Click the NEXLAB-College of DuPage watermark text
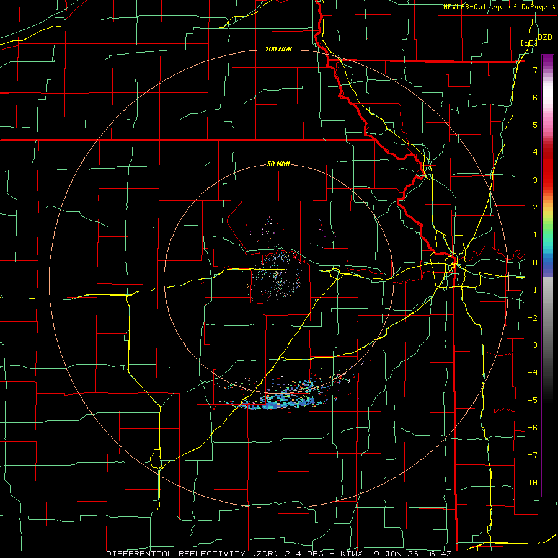Image resolution: width=558 pixels, height=558 pixels. pos(498,7)
